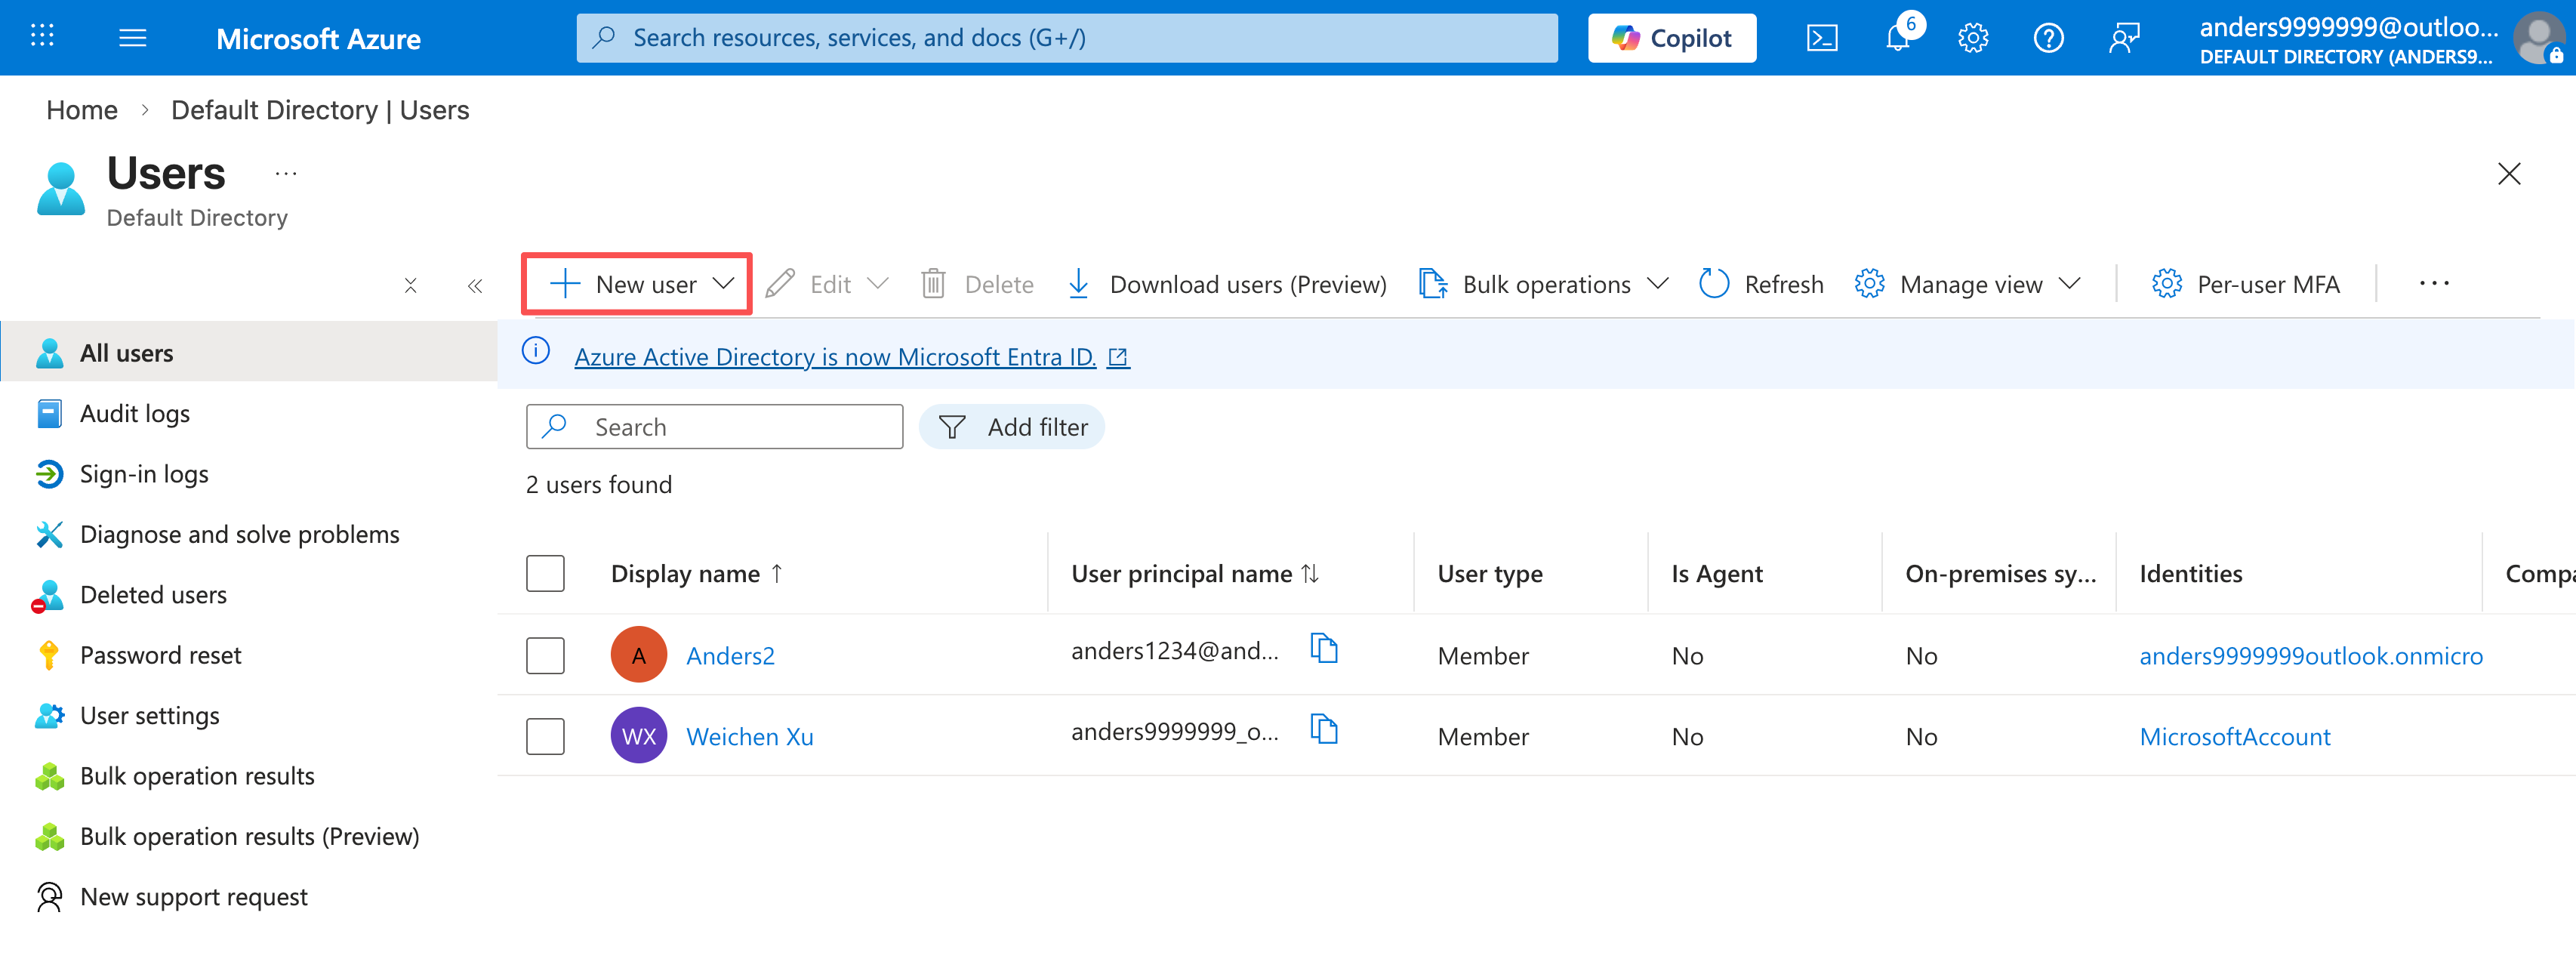This screenshot has height=971, width=2576.
Task: Sort by User principal name column
Action: pyautogui.click(x=1195, y=572)
